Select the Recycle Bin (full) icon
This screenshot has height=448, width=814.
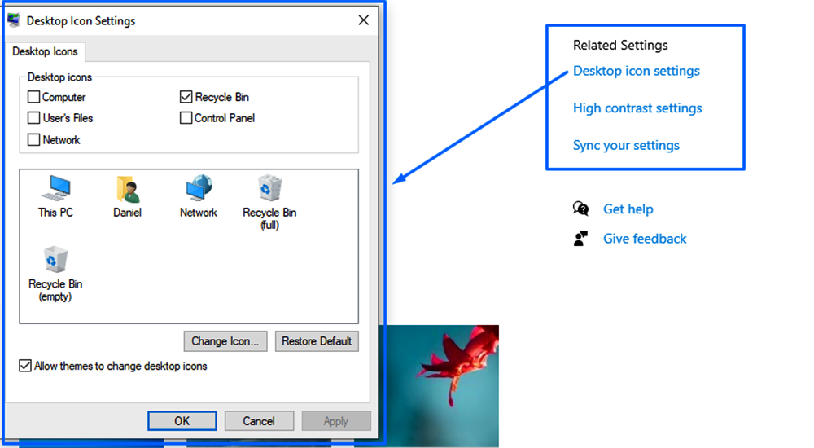point(269,187)
